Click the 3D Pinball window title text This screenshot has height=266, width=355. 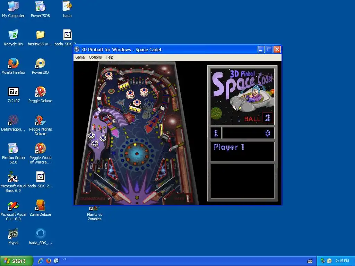121,50
